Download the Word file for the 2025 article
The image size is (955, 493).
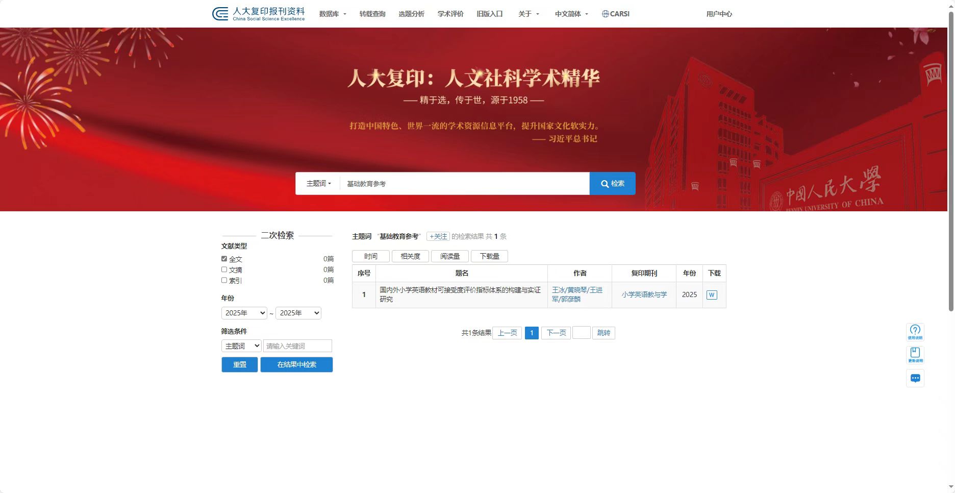712,295
